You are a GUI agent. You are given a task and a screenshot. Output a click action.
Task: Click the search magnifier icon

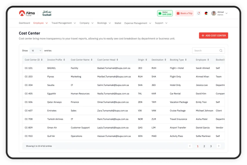221,50
